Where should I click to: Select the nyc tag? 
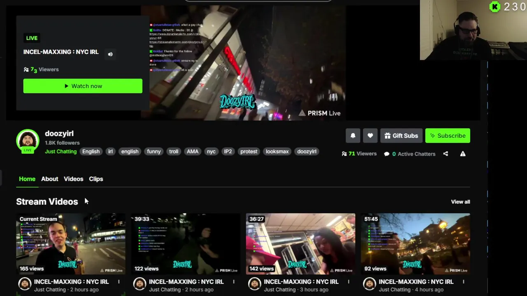[x=211, y=151]
